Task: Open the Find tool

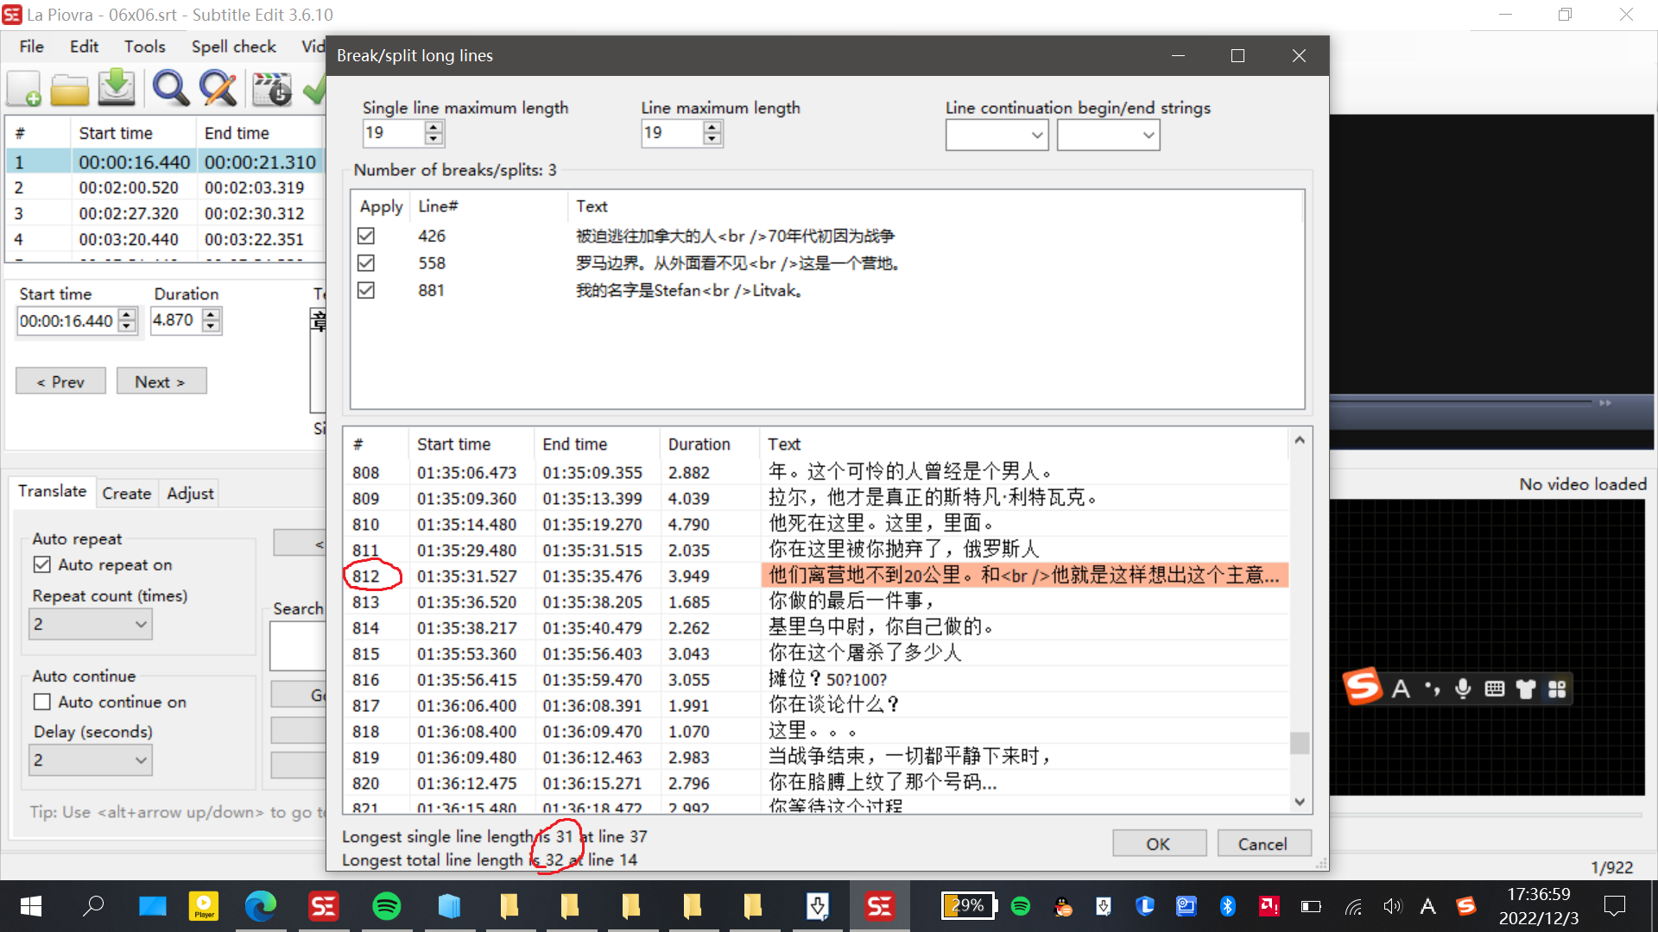Action: point(170,88)
